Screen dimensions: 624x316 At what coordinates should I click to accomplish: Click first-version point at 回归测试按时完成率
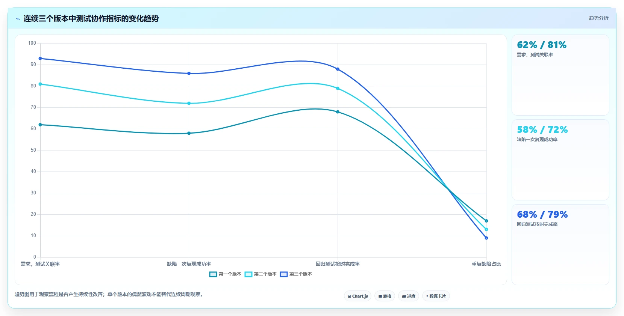(338, 112)
